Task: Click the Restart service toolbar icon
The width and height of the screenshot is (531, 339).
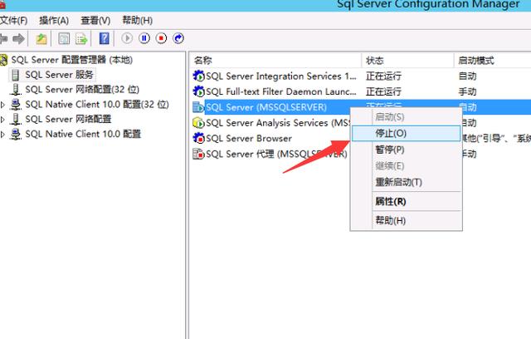Action: coord(178,38)
